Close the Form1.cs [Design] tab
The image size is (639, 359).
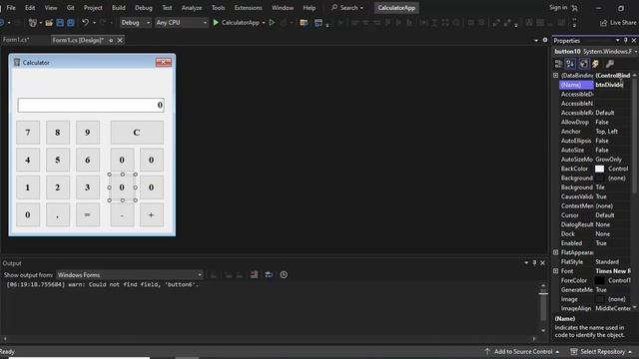[x=120, y=40]
